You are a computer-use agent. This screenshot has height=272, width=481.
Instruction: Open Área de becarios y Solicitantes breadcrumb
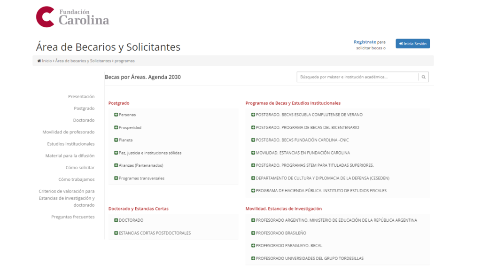coord(83,61)
